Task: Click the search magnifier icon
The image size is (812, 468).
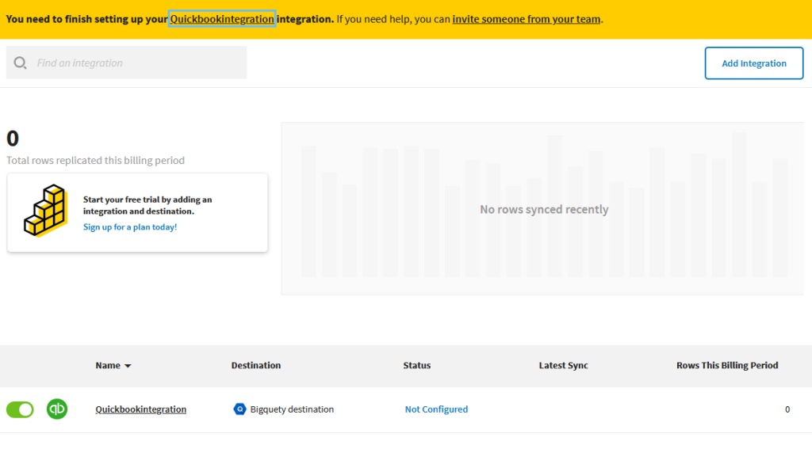Action: [x=20, y=63]
